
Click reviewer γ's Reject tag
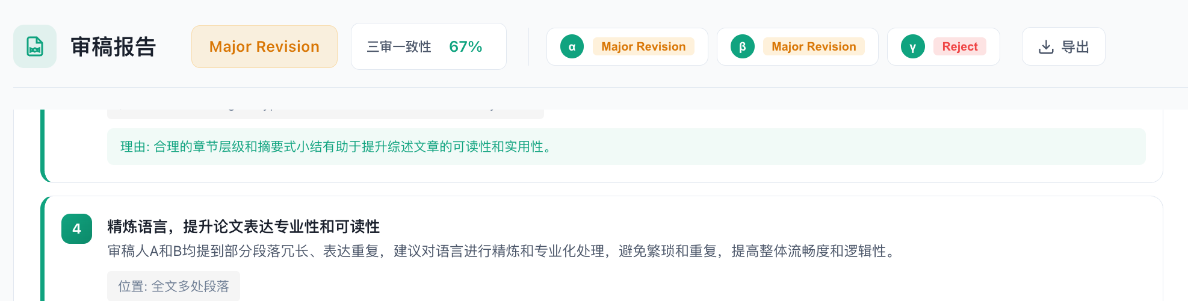(x=959, y=46)
